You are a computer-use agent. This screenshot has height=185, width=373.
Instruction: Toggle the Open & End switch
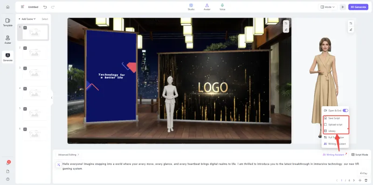[345, 110]
